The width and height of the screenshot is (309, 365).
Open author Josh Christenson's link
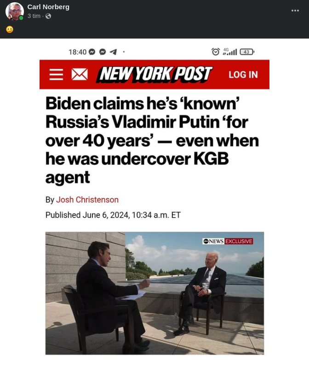click(87, 200)
